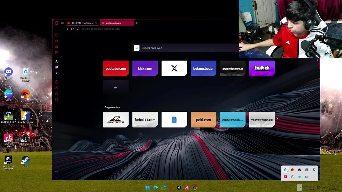This screenshot has width=342, height=192.
Task: Open the futbol-11.com suggestion
Action: click(x=145, y=120)
